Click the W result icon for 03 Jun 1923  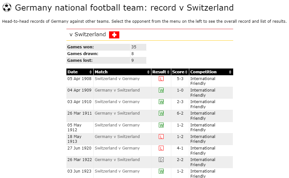tap(161, 171)
